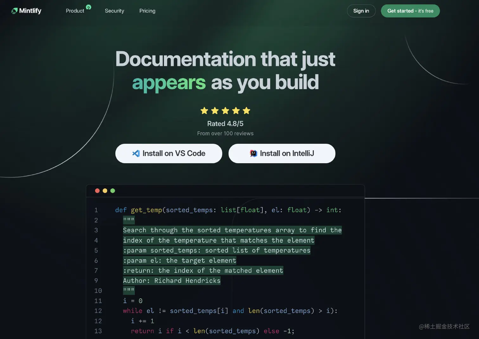This screenshot has width=479, height=339.
Task: Click ':param sorted_temps' docstring line
Action: point(217,251)
